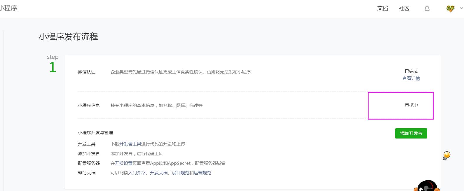Open the 设计规范 link
Image resolution: width=464 pixels, height=191 pixels.
pos(181,173)
